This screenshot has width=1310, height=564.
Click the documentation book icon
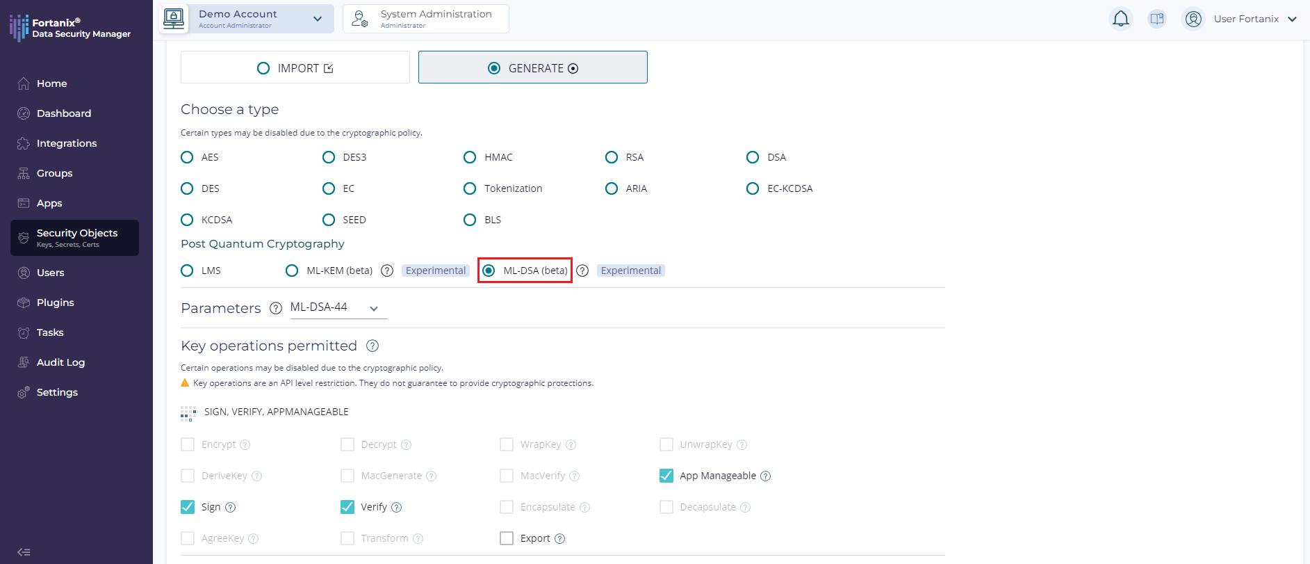click(x=1157, y=19)
